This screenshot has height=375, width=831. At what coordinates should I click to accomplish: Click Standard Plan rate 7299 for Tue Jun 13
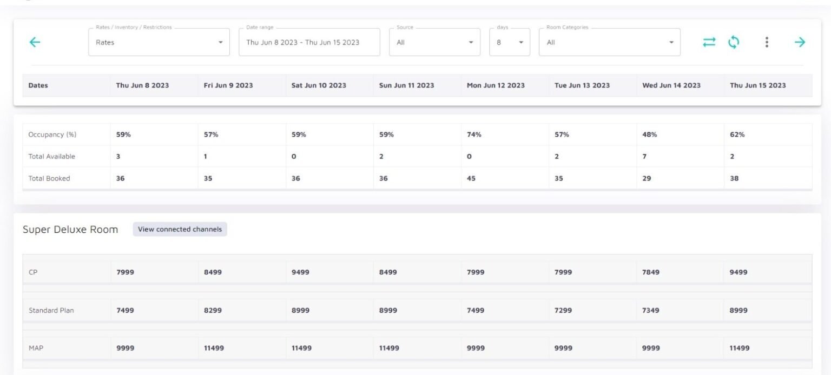563,311
